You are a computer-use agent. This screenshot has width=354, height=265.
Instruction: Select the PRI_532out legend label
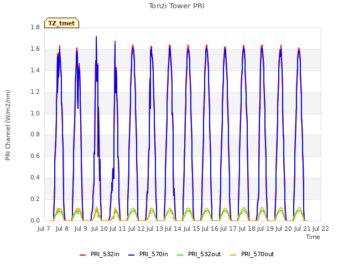(x=205, y=254)
